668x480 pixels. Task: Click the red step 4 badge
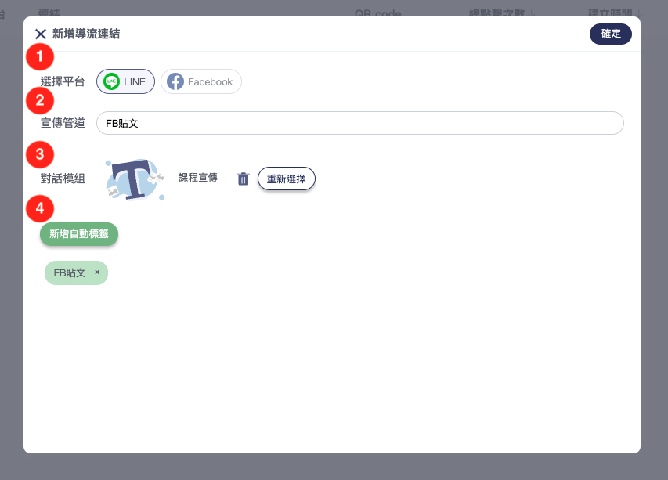coord(40,208)
